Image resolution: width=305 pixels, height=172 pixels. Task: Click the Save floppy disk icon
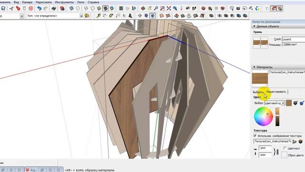3,9
